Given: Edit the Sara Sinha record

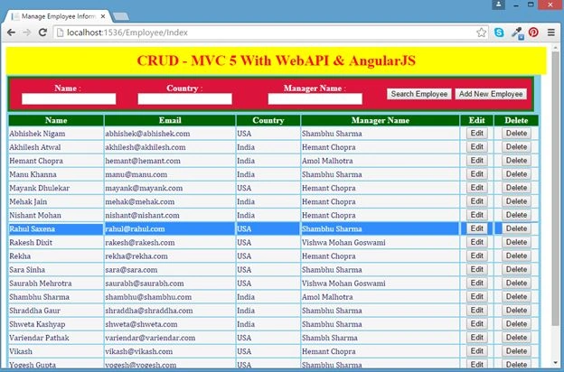Looking at the screenshot, I should click(477, 270).
